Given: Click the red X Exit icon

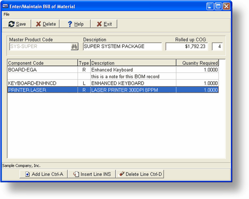Looking at the screenshot, I should point(99,24).
